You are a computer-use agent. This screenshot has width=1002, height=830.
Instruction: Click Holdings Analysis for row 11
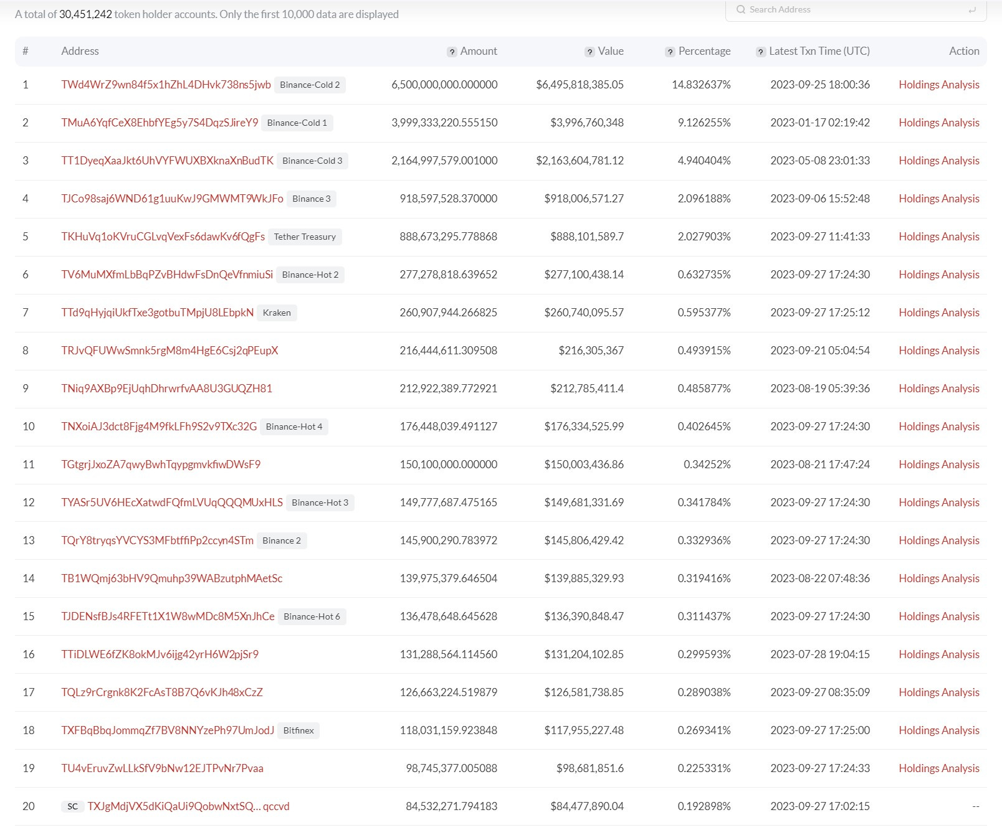[x=938, y=465]
